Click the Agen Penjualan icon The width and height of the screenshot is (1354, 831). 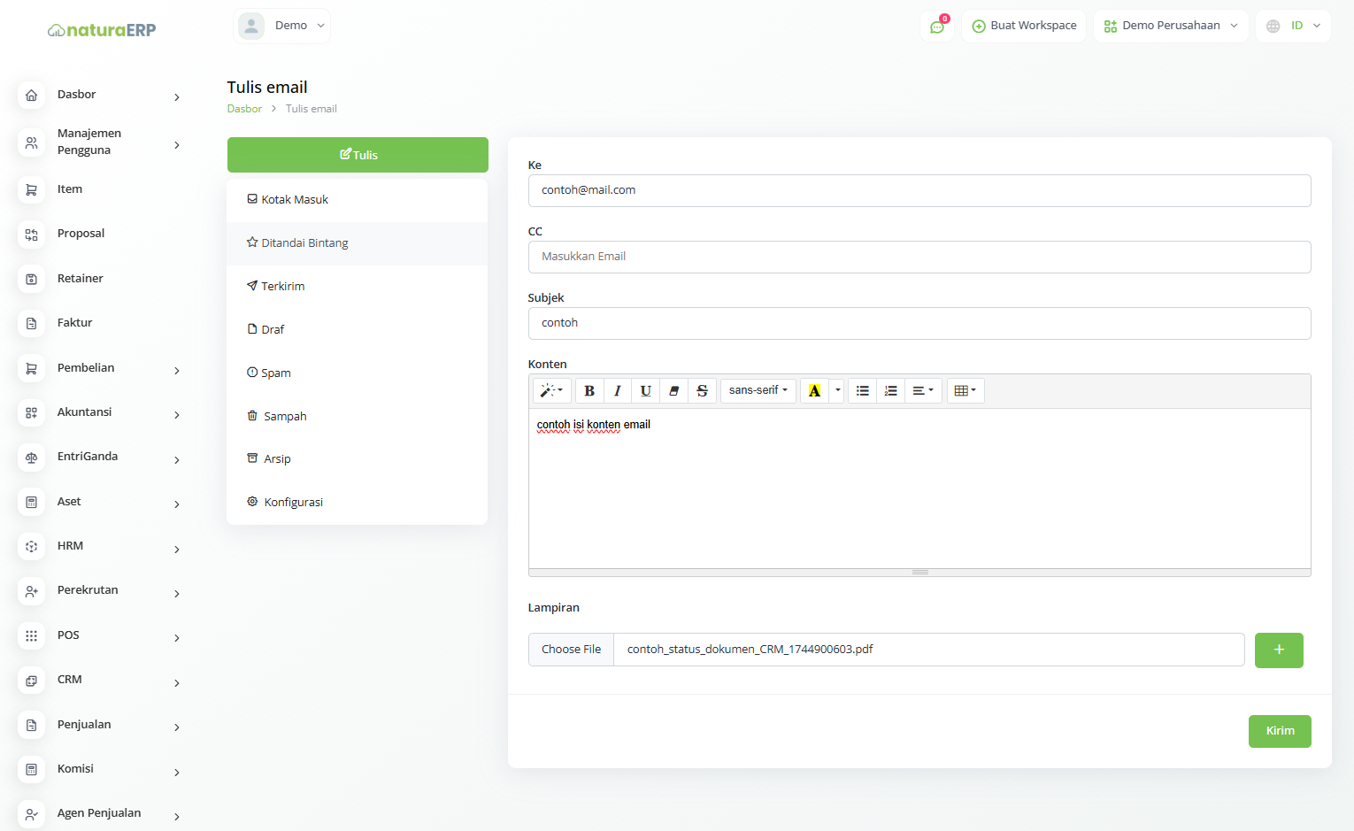point(32,814)
